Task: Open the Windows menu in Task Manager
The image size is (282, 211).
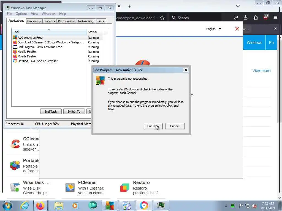Action: click(x=48, y=14)
